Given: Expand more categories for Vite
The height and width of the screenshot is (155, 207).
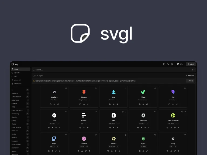Looking at the screenshot, I should (x=177, y=100).
